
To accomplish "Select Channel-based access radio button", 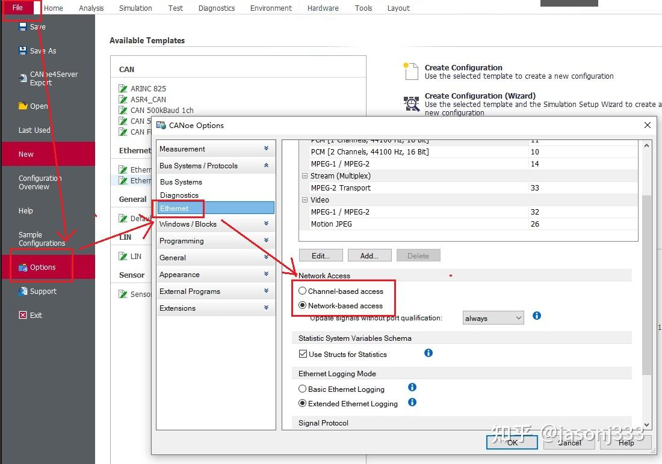I will click(x=302, y=291).
